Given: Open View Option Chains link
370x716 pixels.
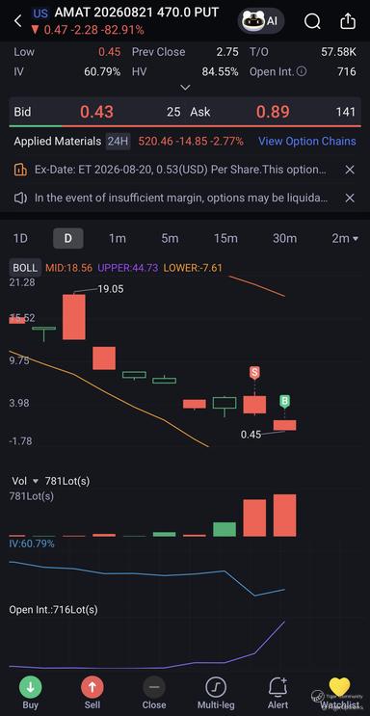Looking at the screenshot, I should pos(307,142).
